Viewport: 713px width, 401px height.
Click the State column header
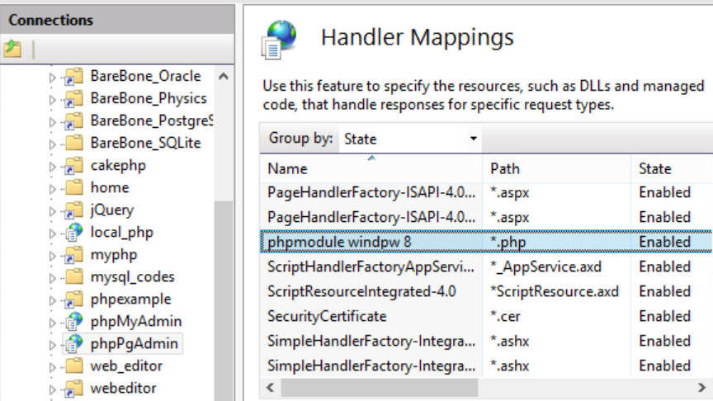coord(672,168)
